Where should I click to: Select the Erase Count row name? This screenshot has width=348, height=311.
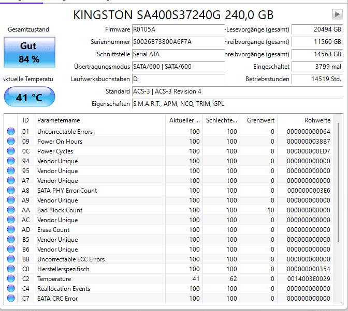tap(53, 230)
